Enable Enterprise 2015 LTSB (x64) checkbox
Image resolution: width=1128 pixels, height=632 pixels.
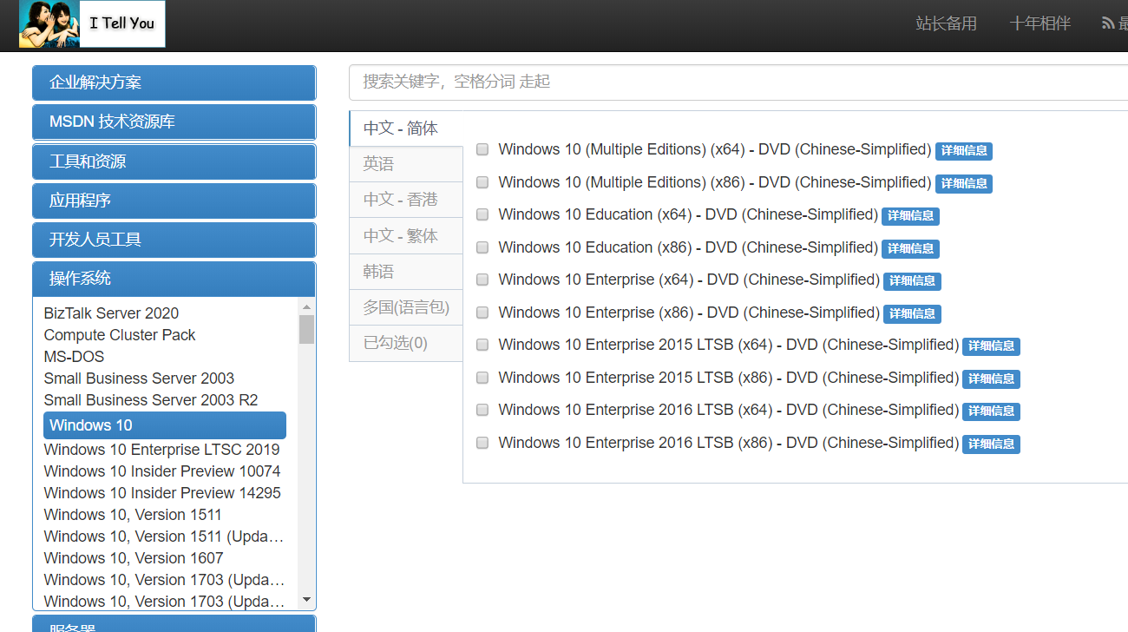(x=482, y=345)
